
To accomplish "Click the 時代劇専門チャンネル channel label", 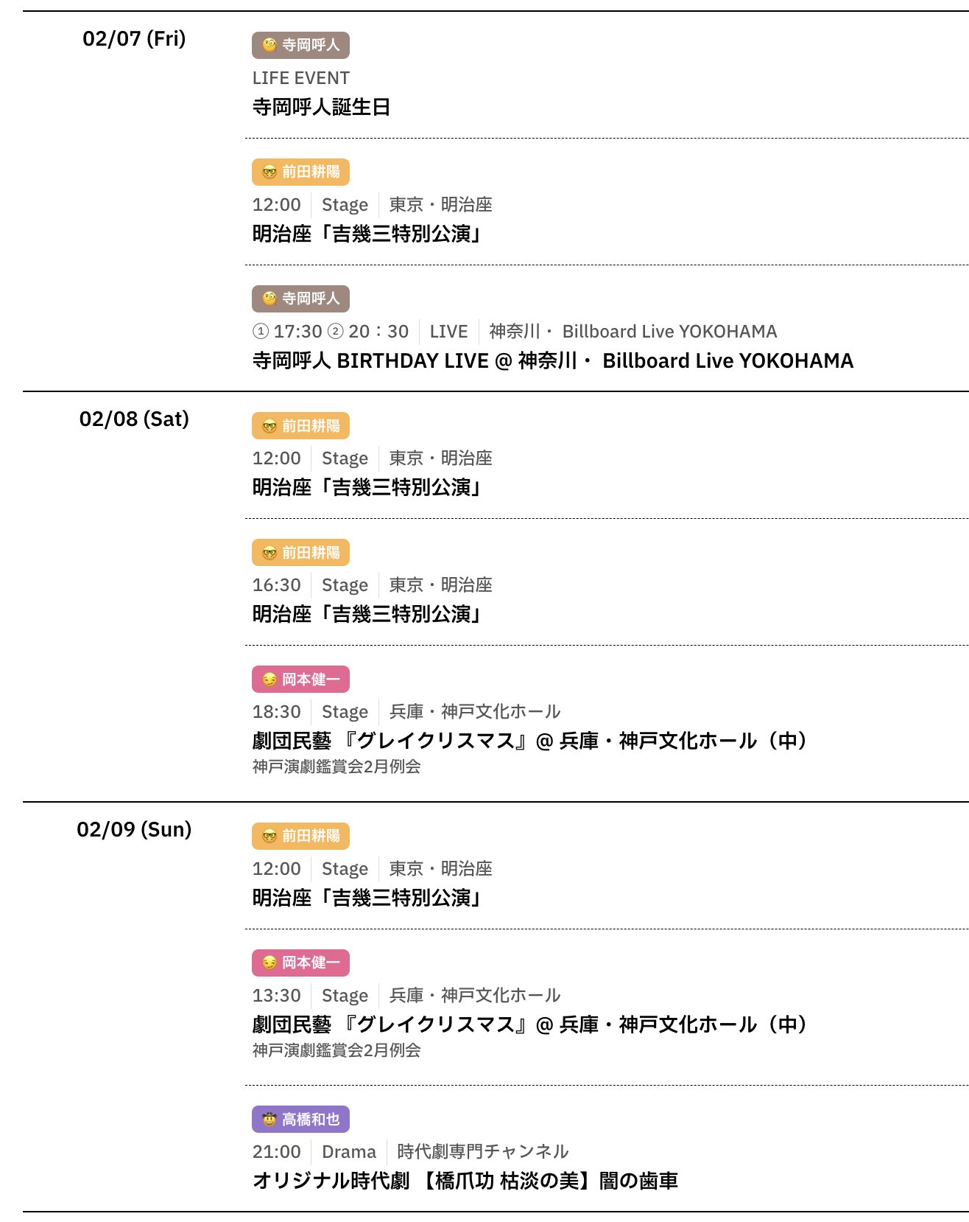I will click(x=482, y=1152).
